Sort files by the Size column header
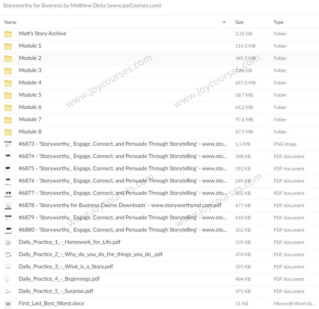Image resolution: width=319 pixels, height=309 pixels. (239, 22)
